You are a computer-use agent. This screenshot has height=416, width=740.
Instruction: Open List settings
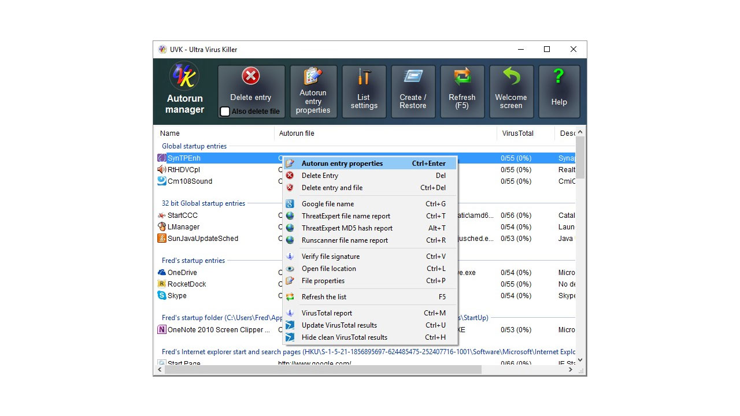pos(364,92)
